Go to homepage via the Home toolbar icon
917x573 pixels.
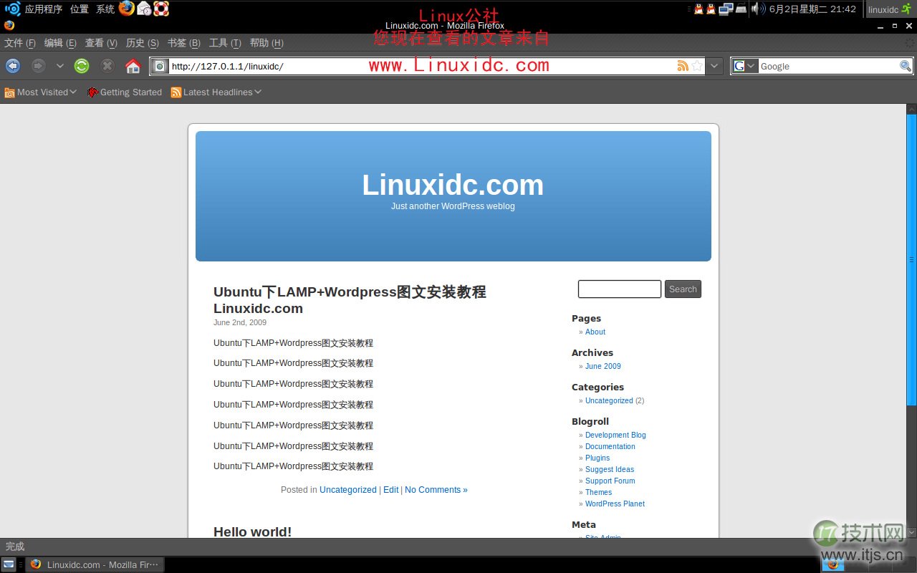[x=133, y=65]
